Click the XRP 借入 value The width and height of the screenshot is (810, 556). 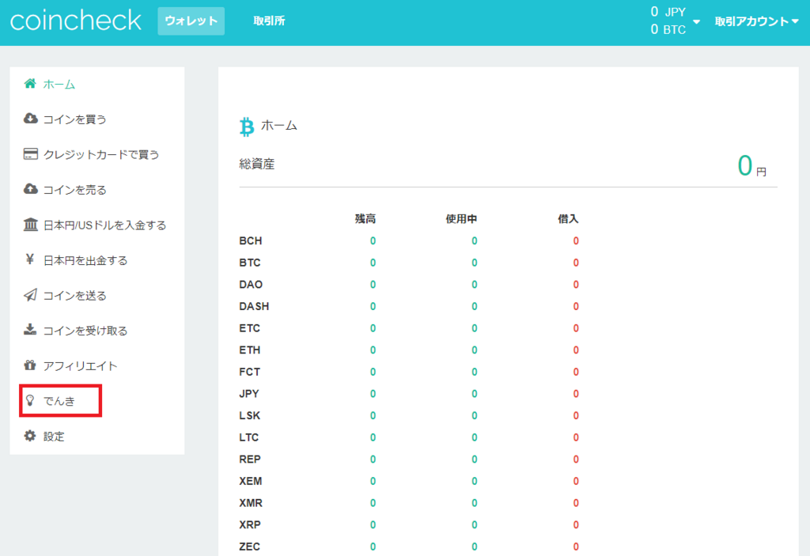click(576, 524)
